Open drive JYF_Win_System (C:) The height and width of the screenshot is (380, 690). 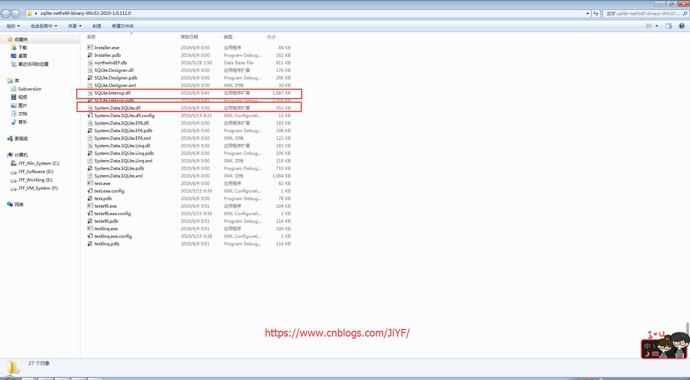click(x=39, y=163)
